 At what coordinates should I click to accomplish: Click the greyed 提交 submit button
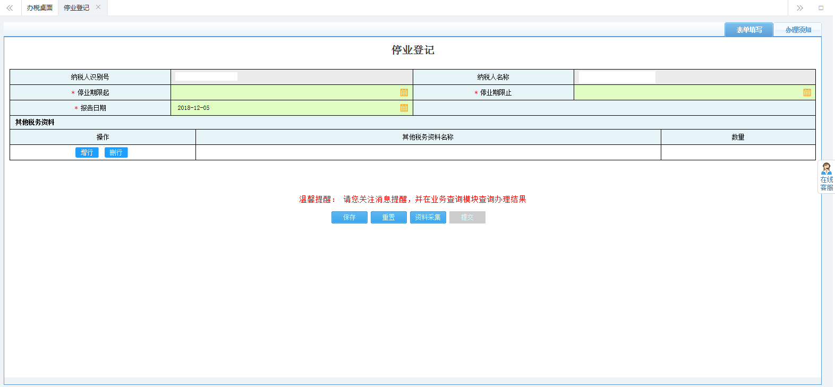tap(467, 217)
